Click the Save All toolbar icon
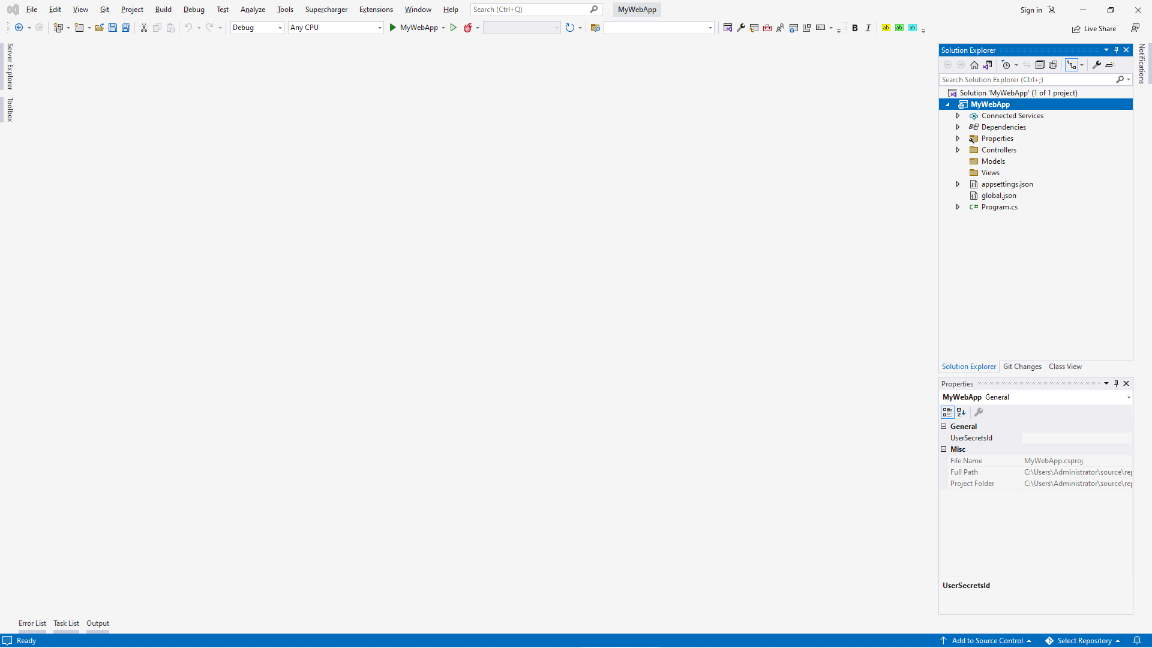The image size is (1152, 648). click(126, 28)
